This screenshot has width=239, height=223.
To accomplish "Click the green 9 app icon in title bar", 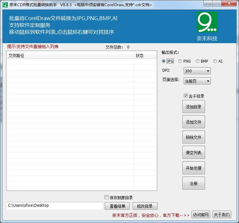I will [5, 5].
